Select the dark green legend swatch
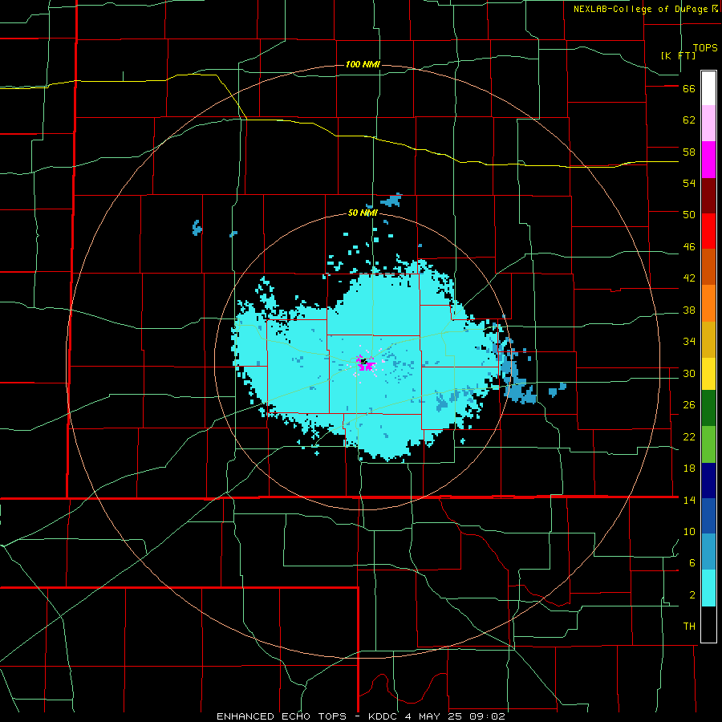The height and width of the screenshot is (722, 722). pyautogui.click(x=708, y=408)
